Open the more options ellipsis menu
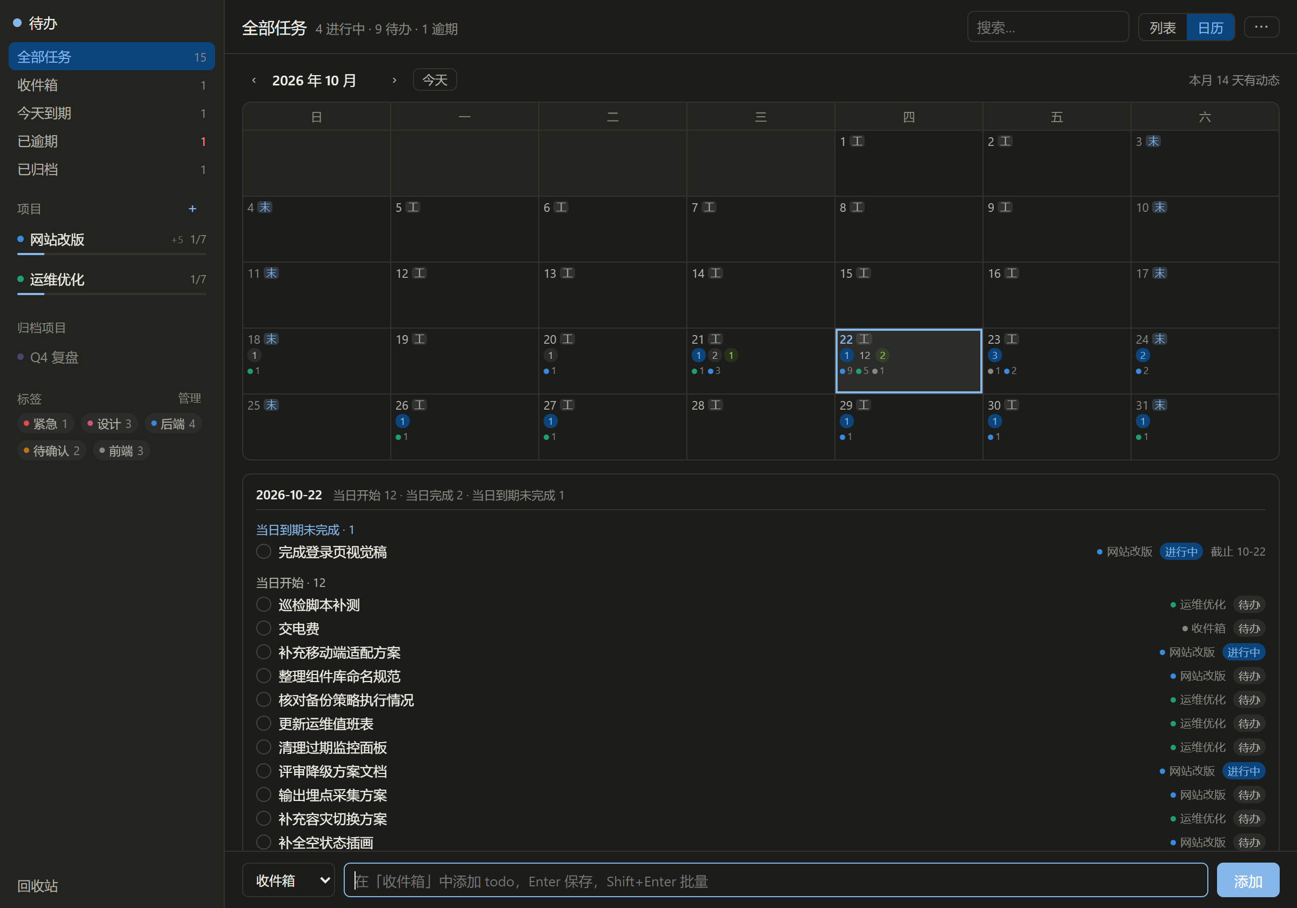Image resolution: width=1297 pixels, height=908 pixels. [x=1261, y=27]
